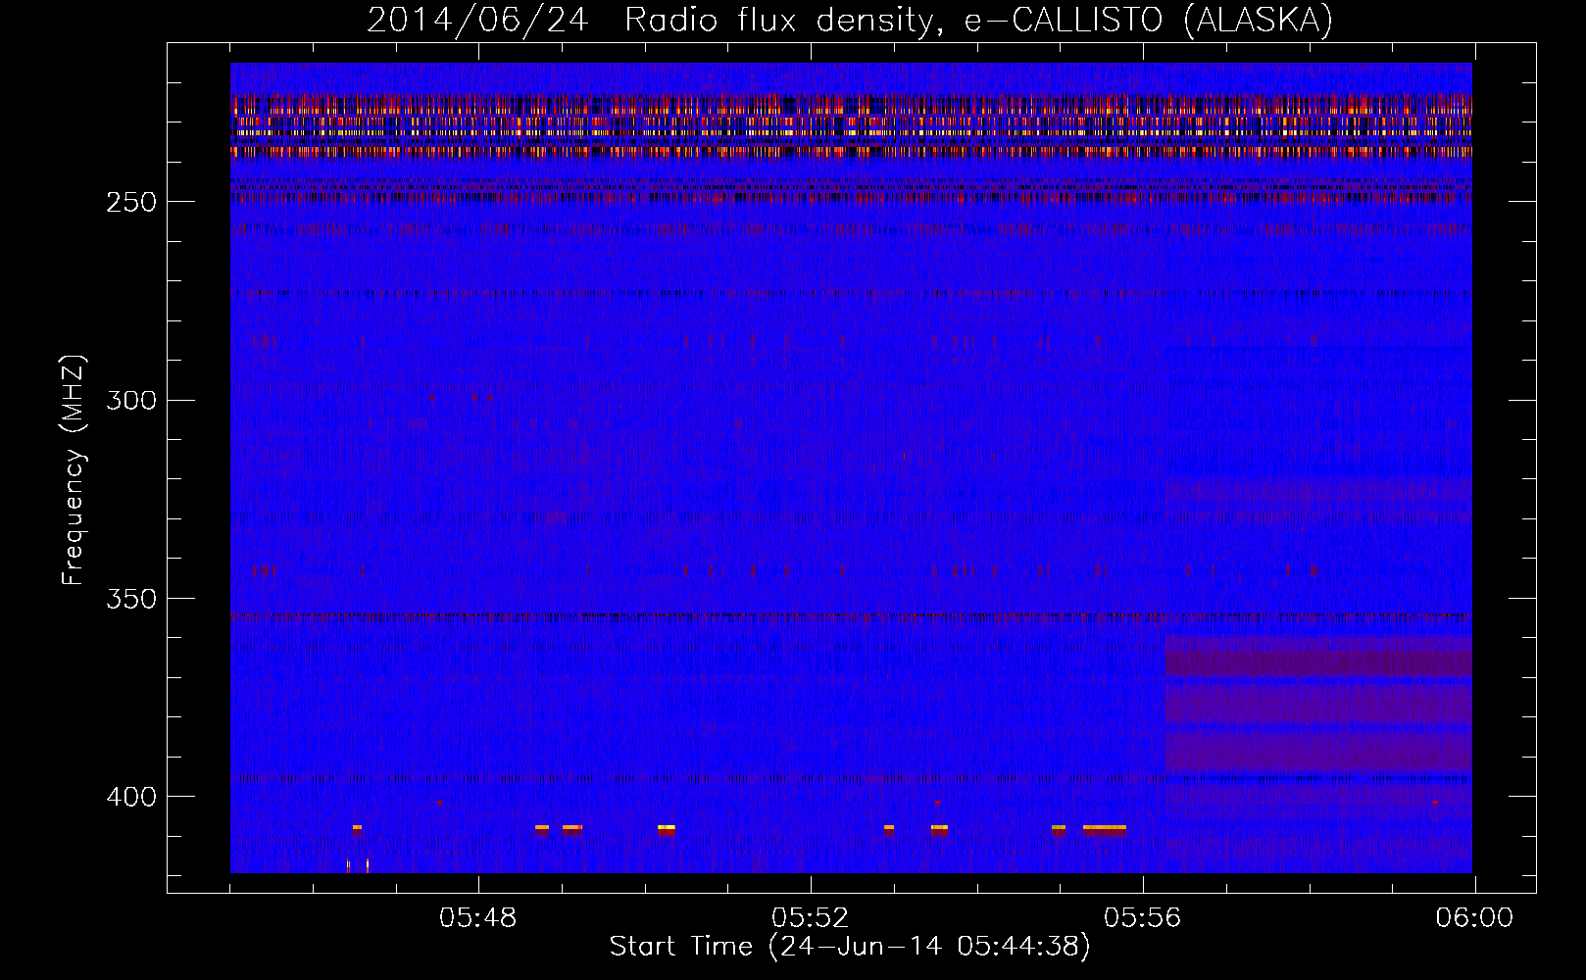Click the 'Start Time (24-Jun-14 05:44:38)' x-axis label
This screenshot has width=1586, height=980.
tap(850, 947)
